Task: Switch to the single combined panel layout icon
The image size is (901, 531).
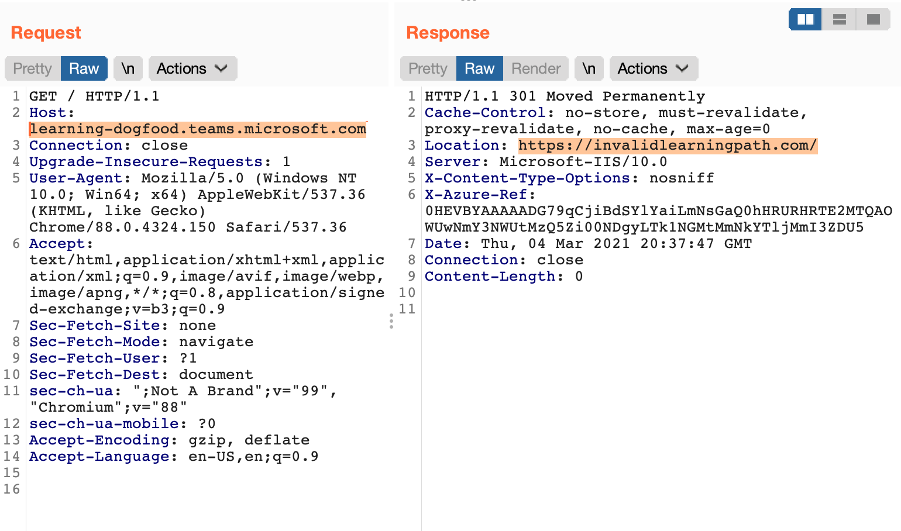Action: click(873, 19)
